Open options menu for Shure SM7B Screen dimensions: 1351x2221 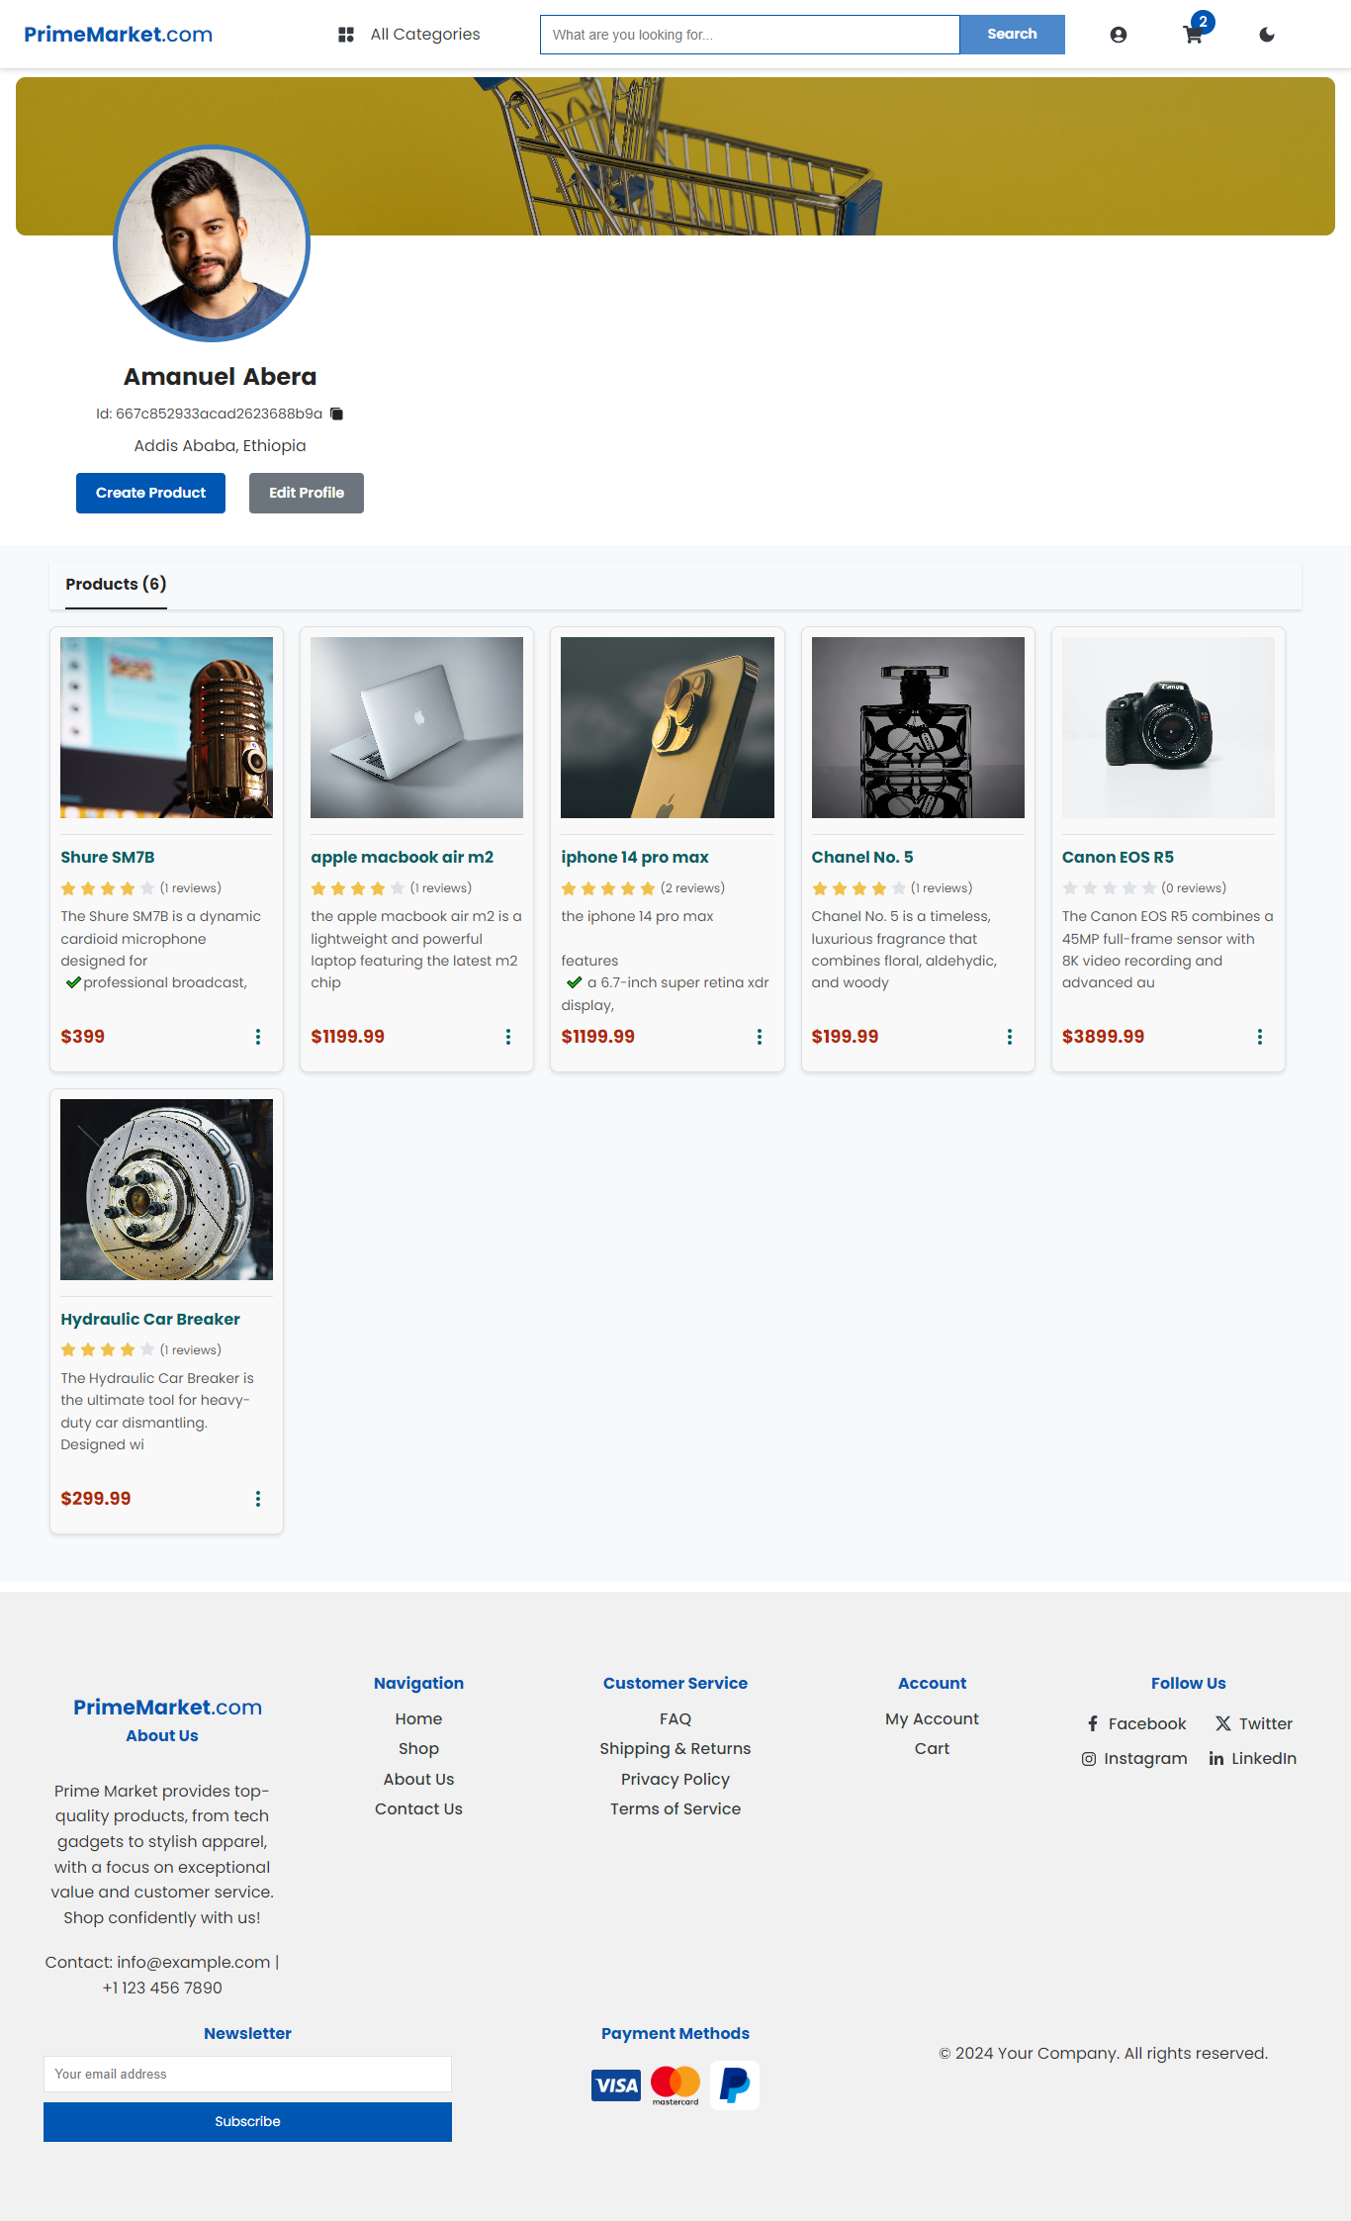258,1037
